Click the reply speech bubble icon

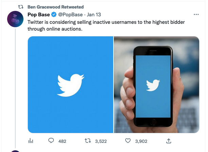click(51, 140)
